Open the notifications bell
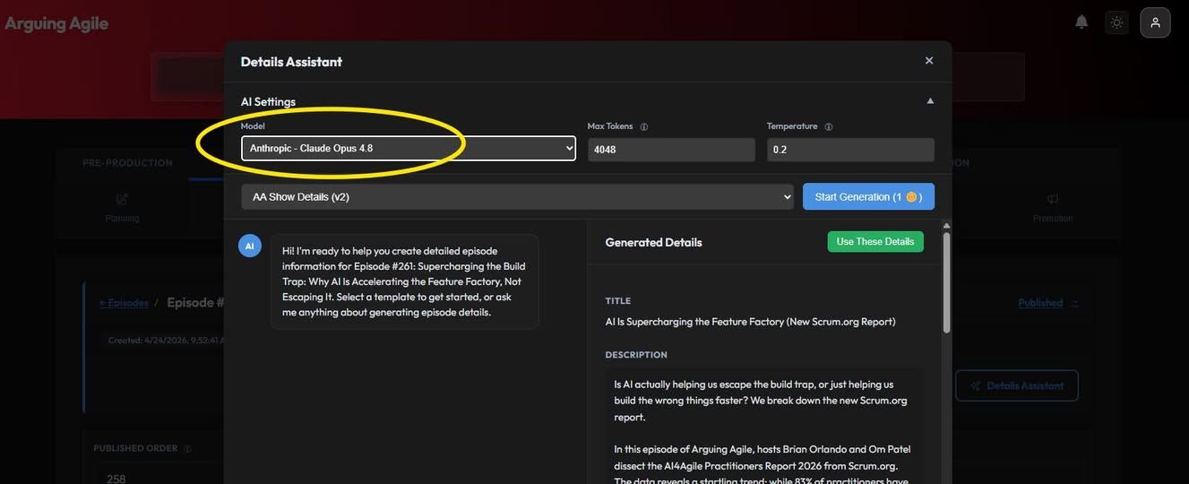This screenshot has height=484, width=1189. [x=1081, y=22]
